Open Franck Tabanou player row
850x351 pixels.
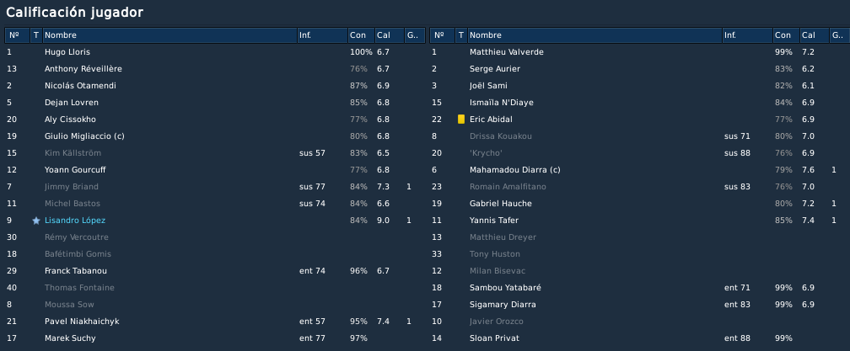[x=215, y=271]
